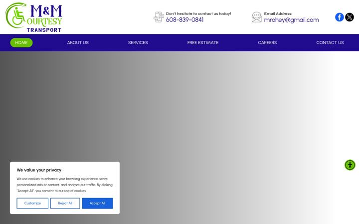
Task: Open the SERVICES menu item
Action: click(x=138, y=42)
